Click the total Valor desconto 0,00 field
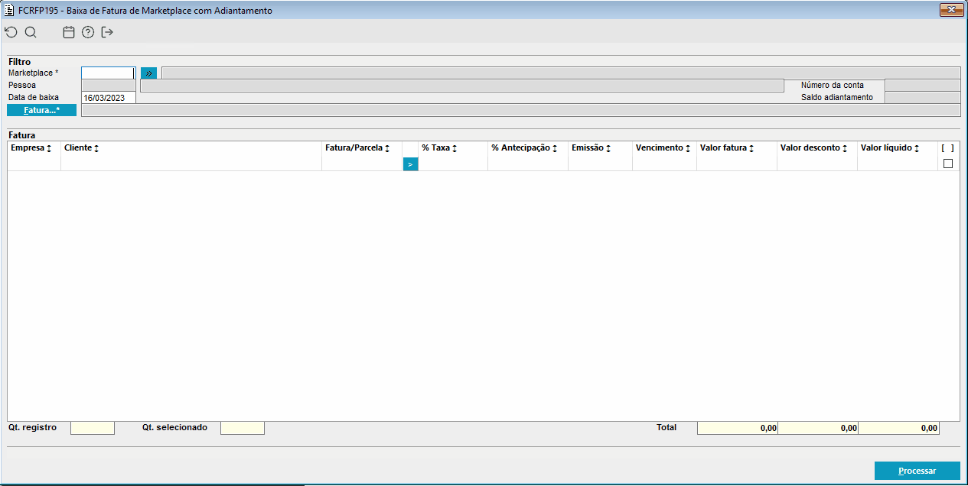The width and height of the screenshot is (968, 486). point(818,428)
